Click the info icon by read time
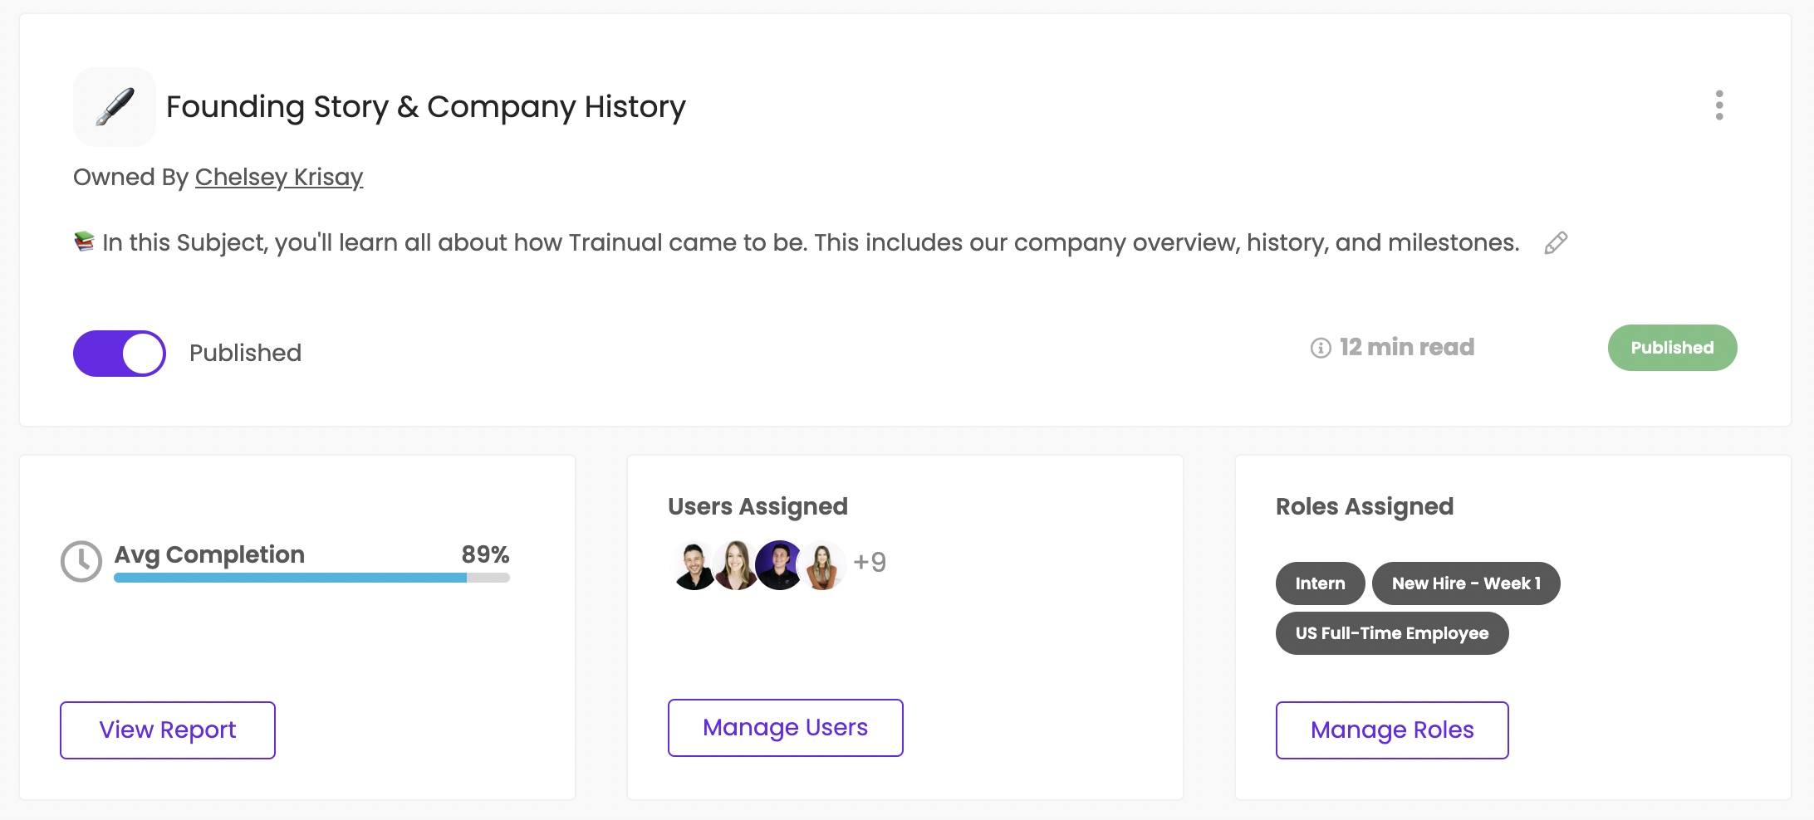 [x=1321, y=348]
